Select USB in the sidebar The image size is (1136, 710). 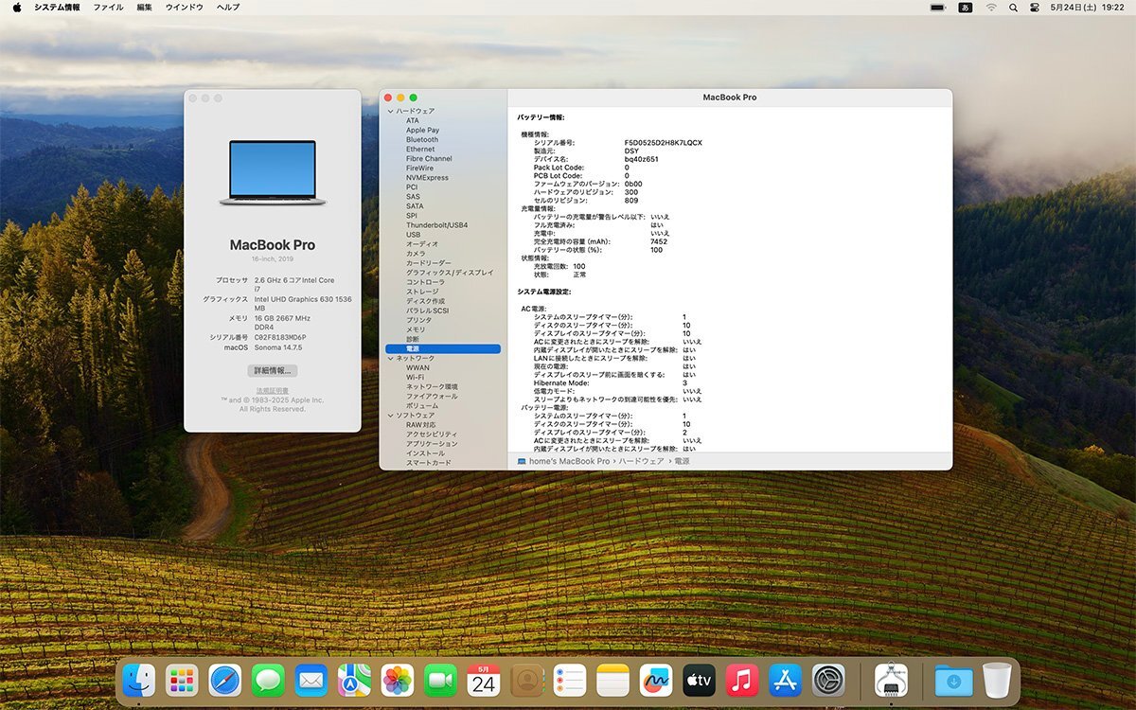pos(413,235)
